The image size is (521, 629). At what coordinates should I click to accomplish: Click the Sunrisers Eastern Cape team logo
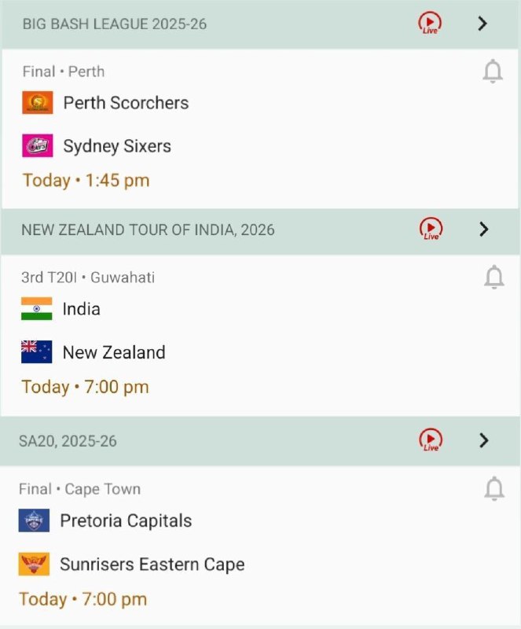(34, 564)
